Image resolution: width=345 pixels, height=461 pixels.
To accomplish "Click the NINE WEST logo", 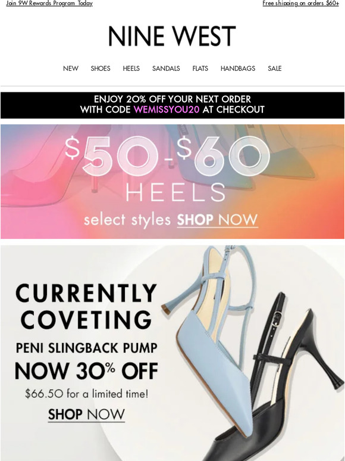I will [172, 36].
